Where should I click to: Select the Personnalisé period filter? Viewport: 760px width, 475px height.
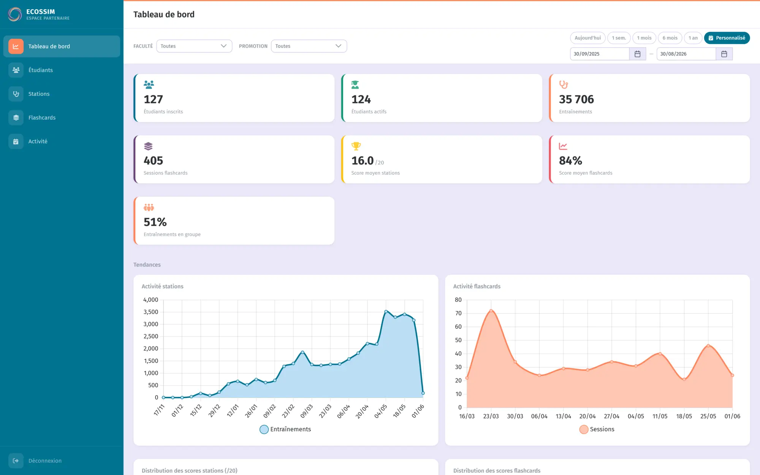coord(727,38)
